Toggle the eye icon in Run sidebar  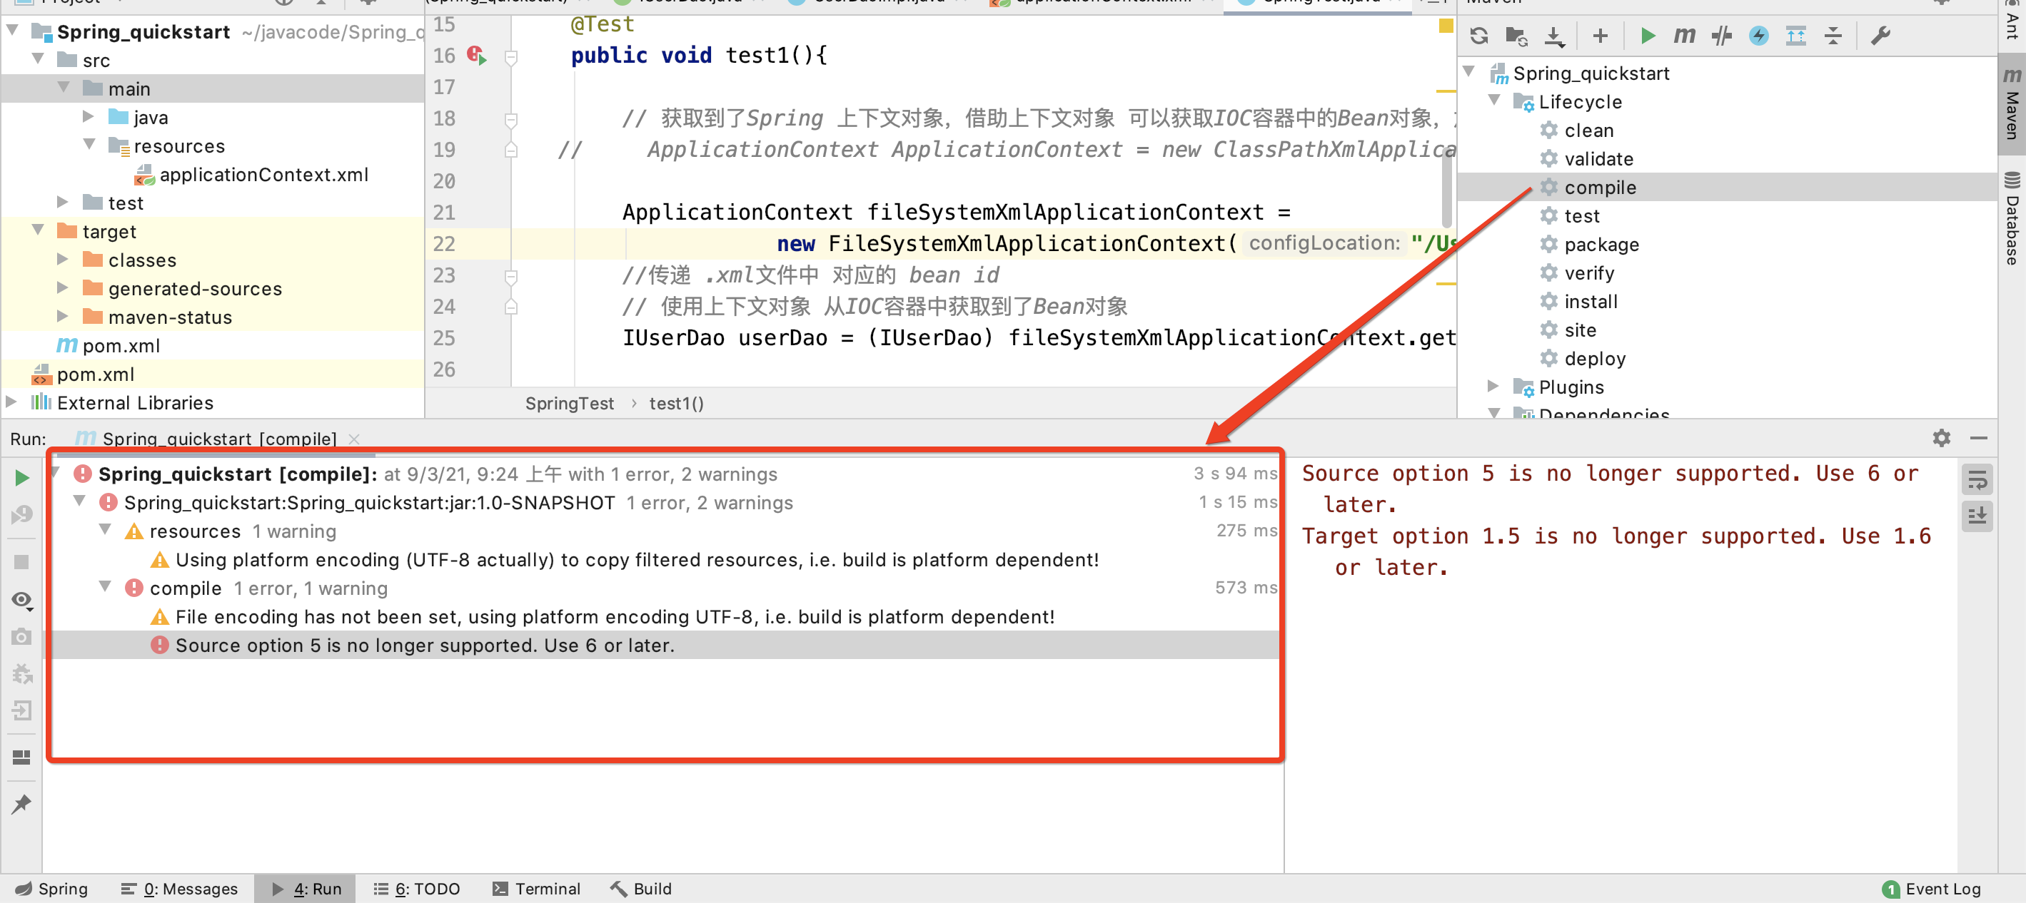coord(22,600)
